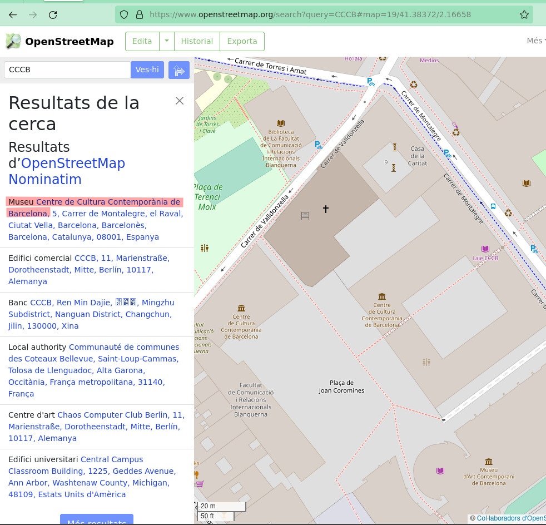Screen dimensions: 546x525
Task: Click the Museu d'Art Contemporani museum icon
Action: click(489, 462)
